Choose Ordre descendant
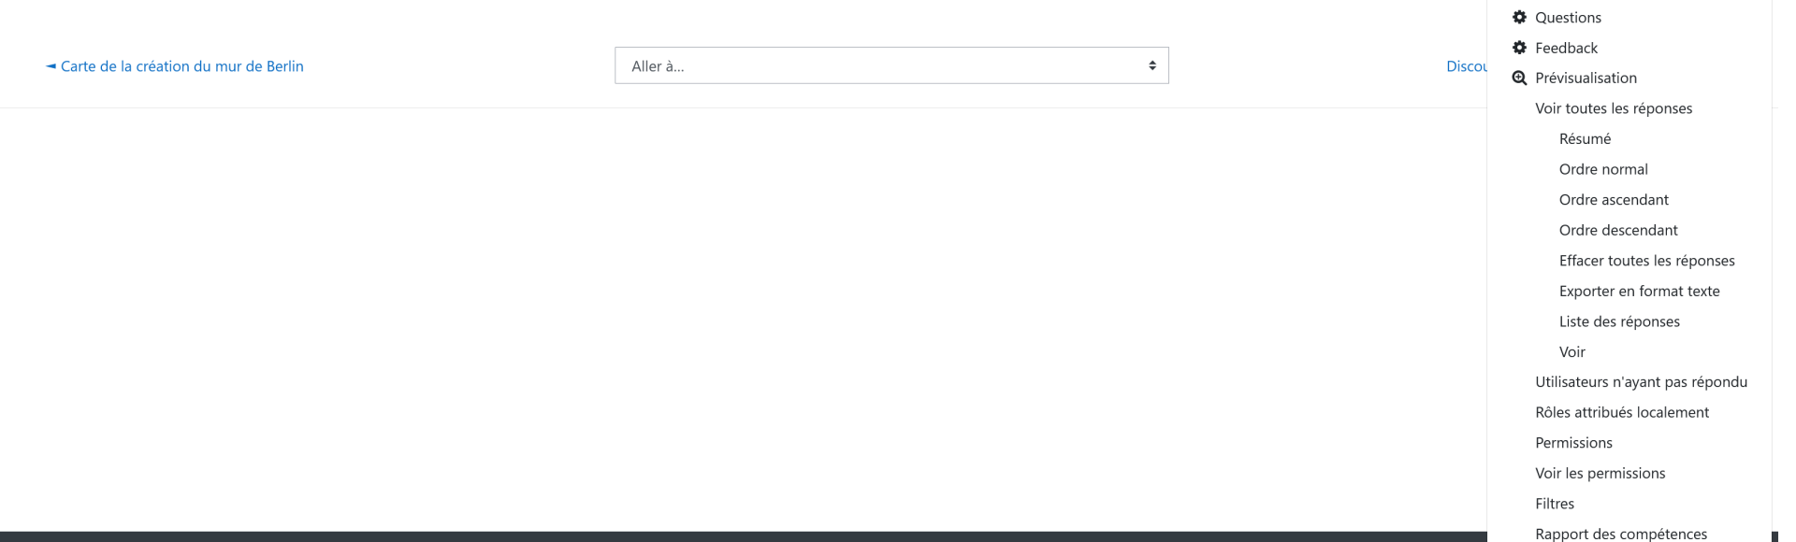Screen dimensions: 1796x542 click(x=1618, y=230)
